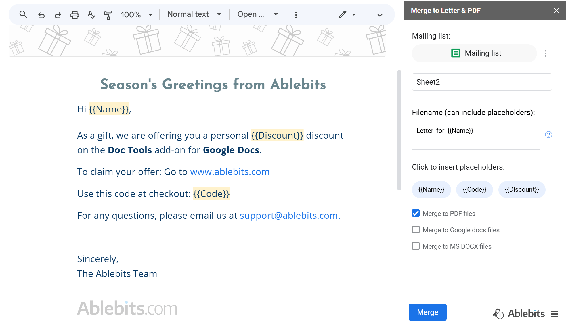
Task: Click the {{Code}} placeholder in the letter
Action: point(211,194)
